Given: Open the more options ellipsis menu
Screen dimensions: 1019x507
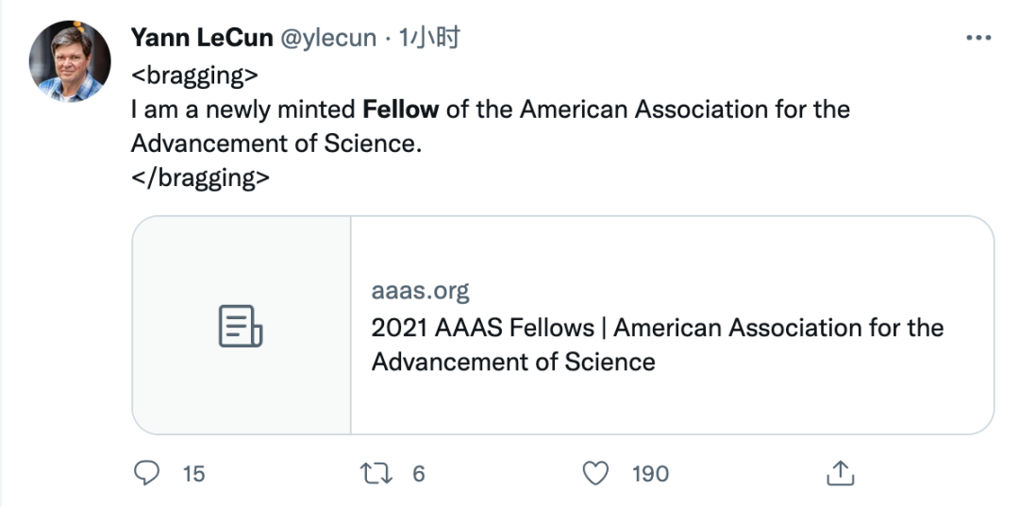Looking at the screenshot, I should 978,39.
